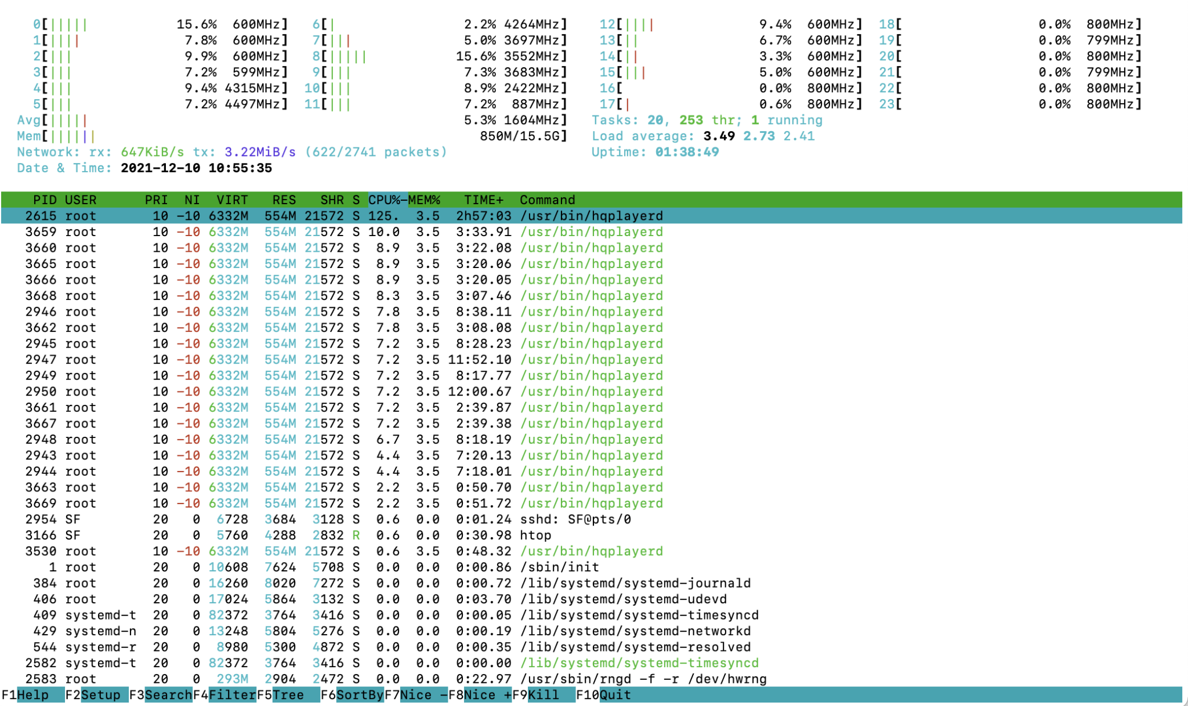Sort processes by the PID column
1188x706 pixels.
[x=45, y=200]
